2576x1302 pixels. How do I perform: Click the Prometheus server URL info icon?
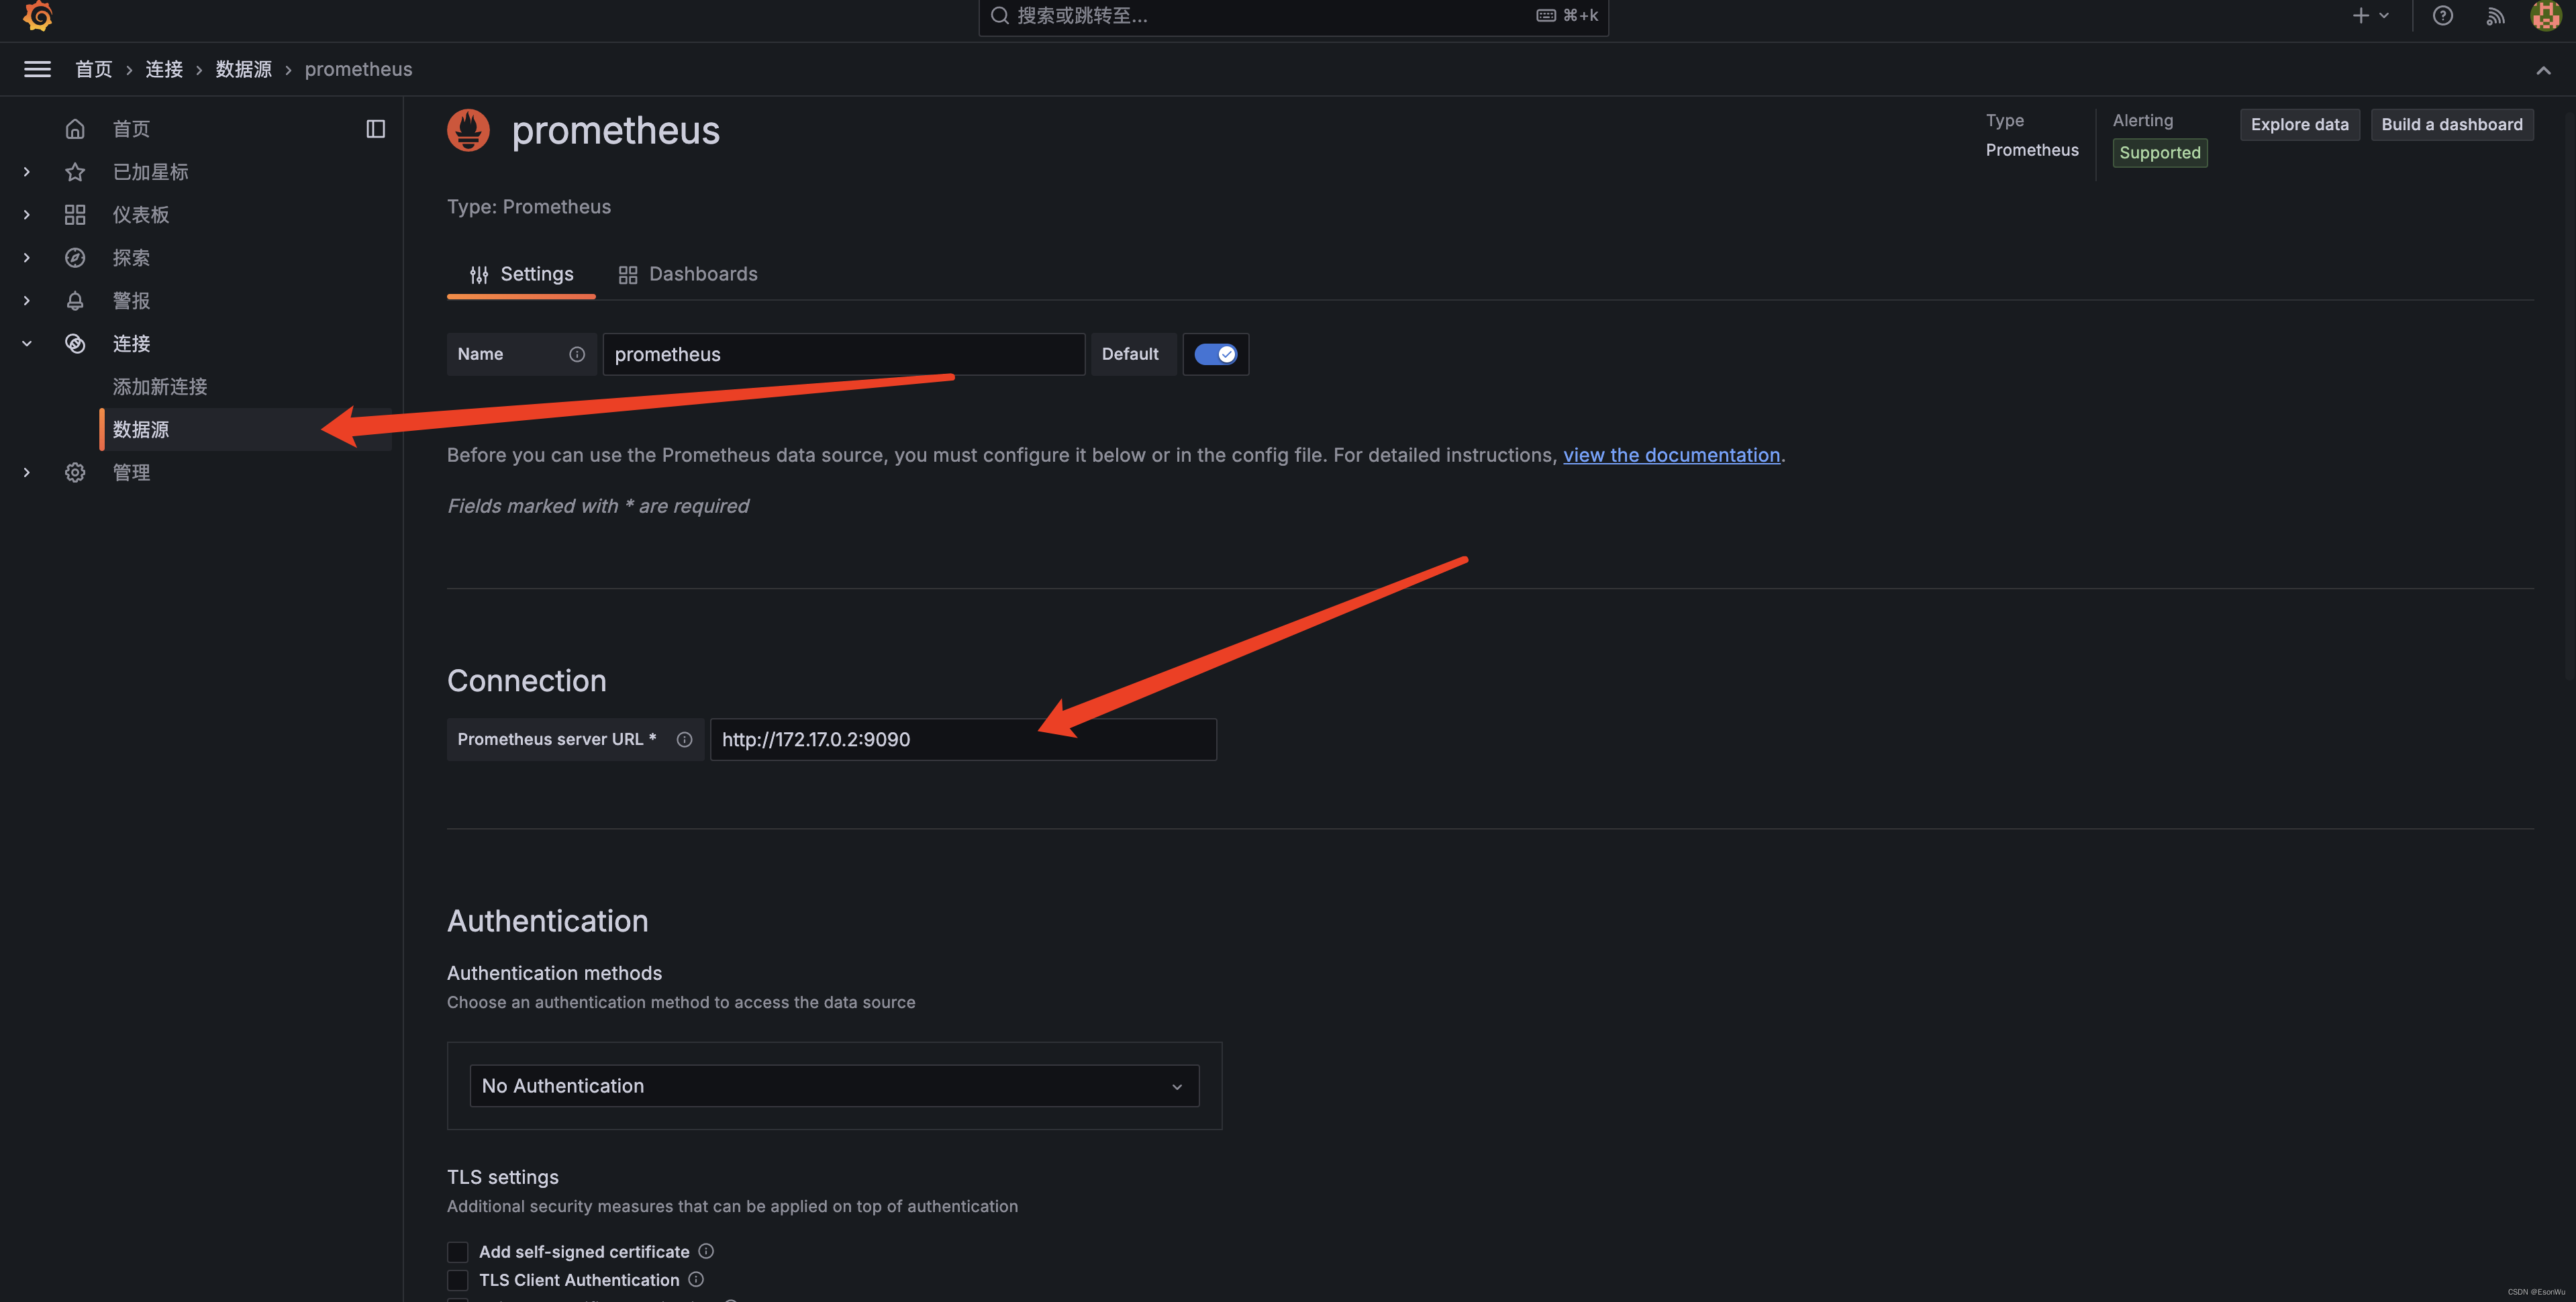684,740
